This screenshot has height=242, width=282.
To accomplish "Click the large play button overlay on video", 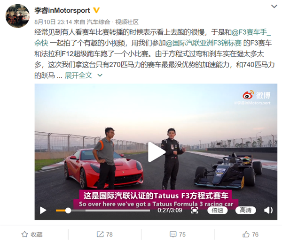I will pyautogui.click(x=157, y=152).
